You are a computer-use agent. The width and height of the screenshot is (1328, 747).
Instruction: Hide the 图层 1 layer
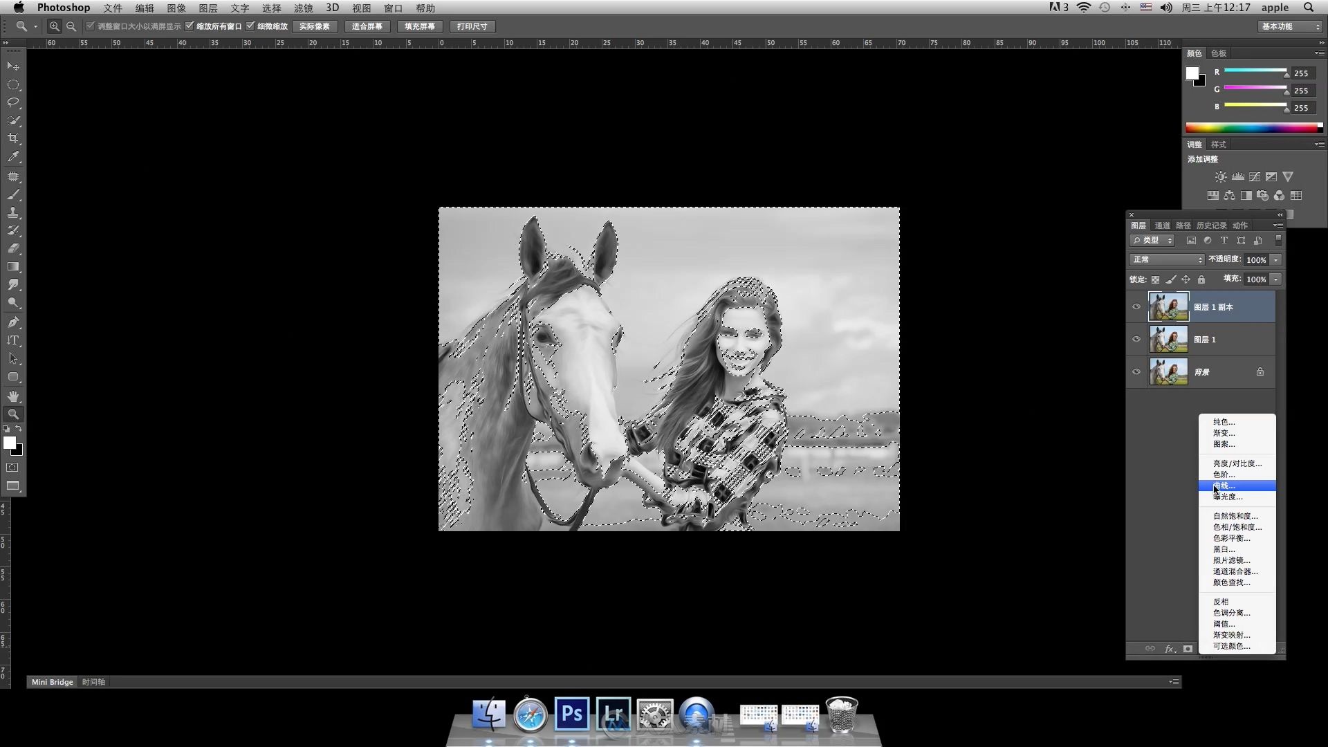[x=1136, y=340]
